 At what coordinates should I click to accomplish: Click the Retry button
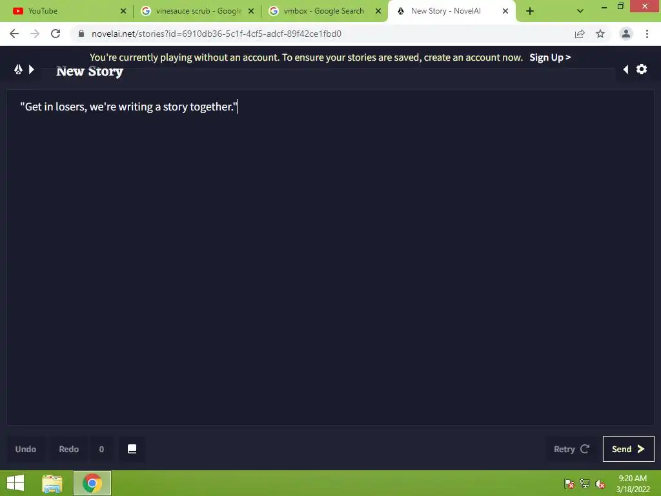pyautogui.click(x=571, y=449)
